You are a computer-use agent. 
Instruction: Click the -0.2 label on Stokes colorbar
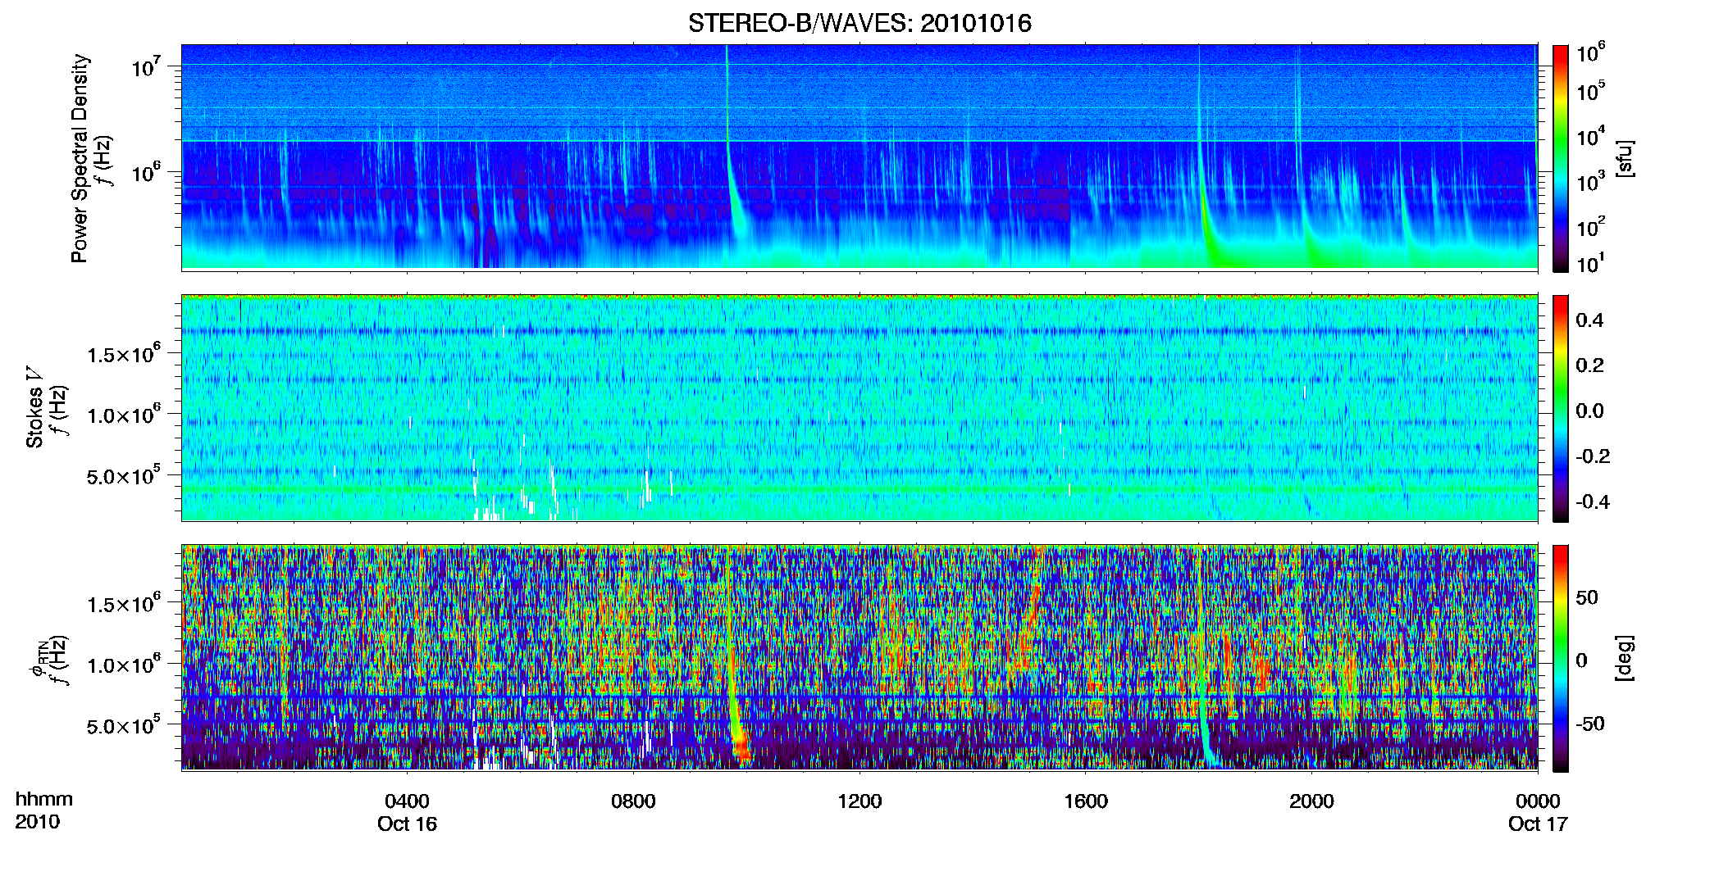[x=1593, y=456]
